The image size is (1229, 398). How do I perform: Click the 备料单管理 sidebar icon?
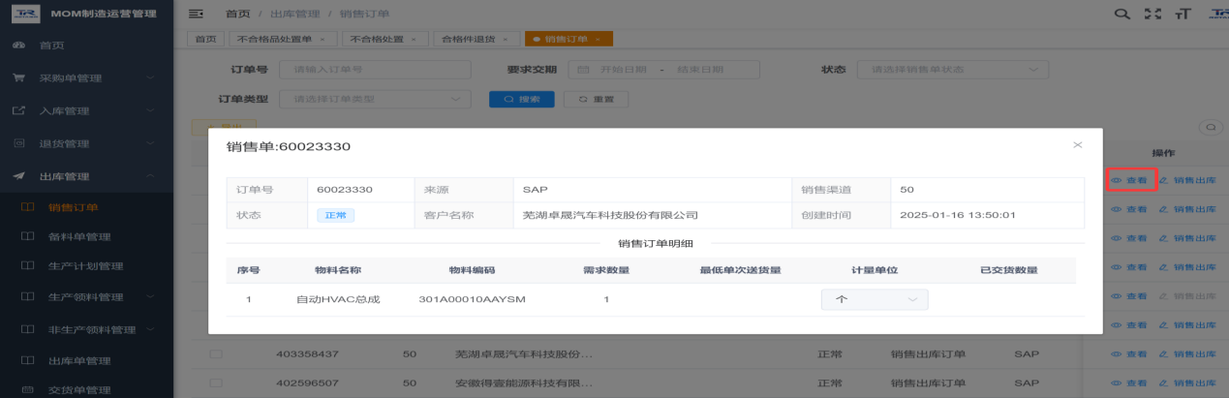[27, 236]
